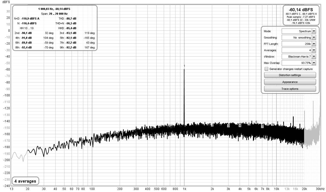Click the 9th harmonic value -92,2 dB
The image size is (326, 192).
[x=71, y=47]
